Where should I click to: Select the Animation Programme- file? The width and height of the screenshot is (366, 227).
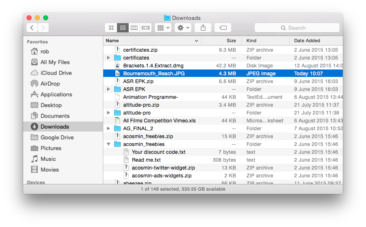(223, 97)
